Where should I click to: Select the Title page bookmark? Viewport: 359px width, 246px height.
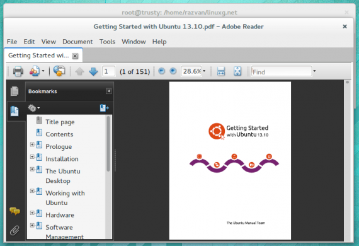(60, 122)
